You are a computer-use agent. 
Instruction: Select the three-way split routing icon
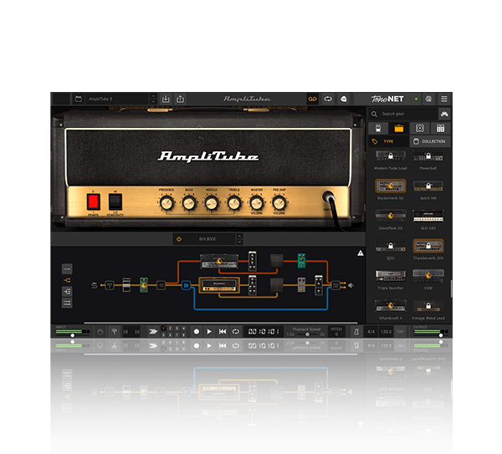67,292
